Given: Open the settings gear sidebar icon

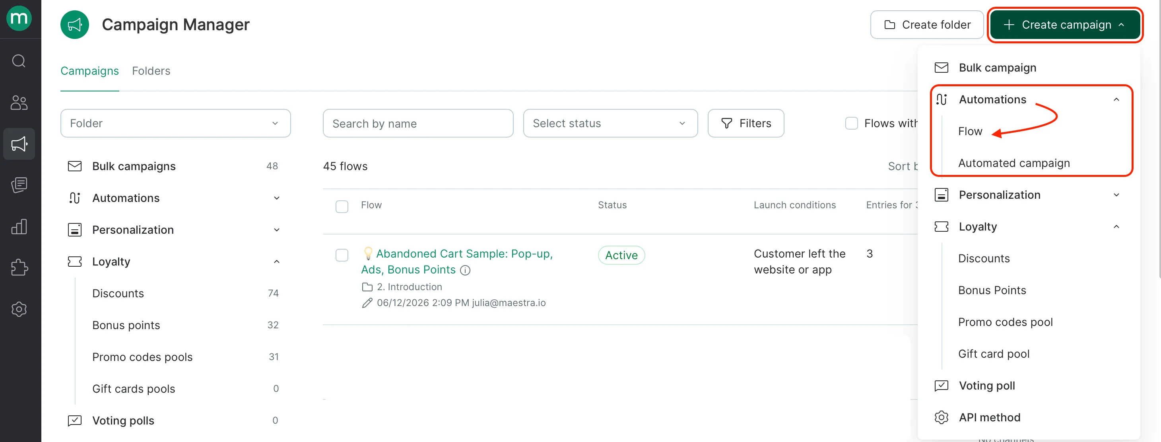Looking at the screenshot, I should coord(19,309).
